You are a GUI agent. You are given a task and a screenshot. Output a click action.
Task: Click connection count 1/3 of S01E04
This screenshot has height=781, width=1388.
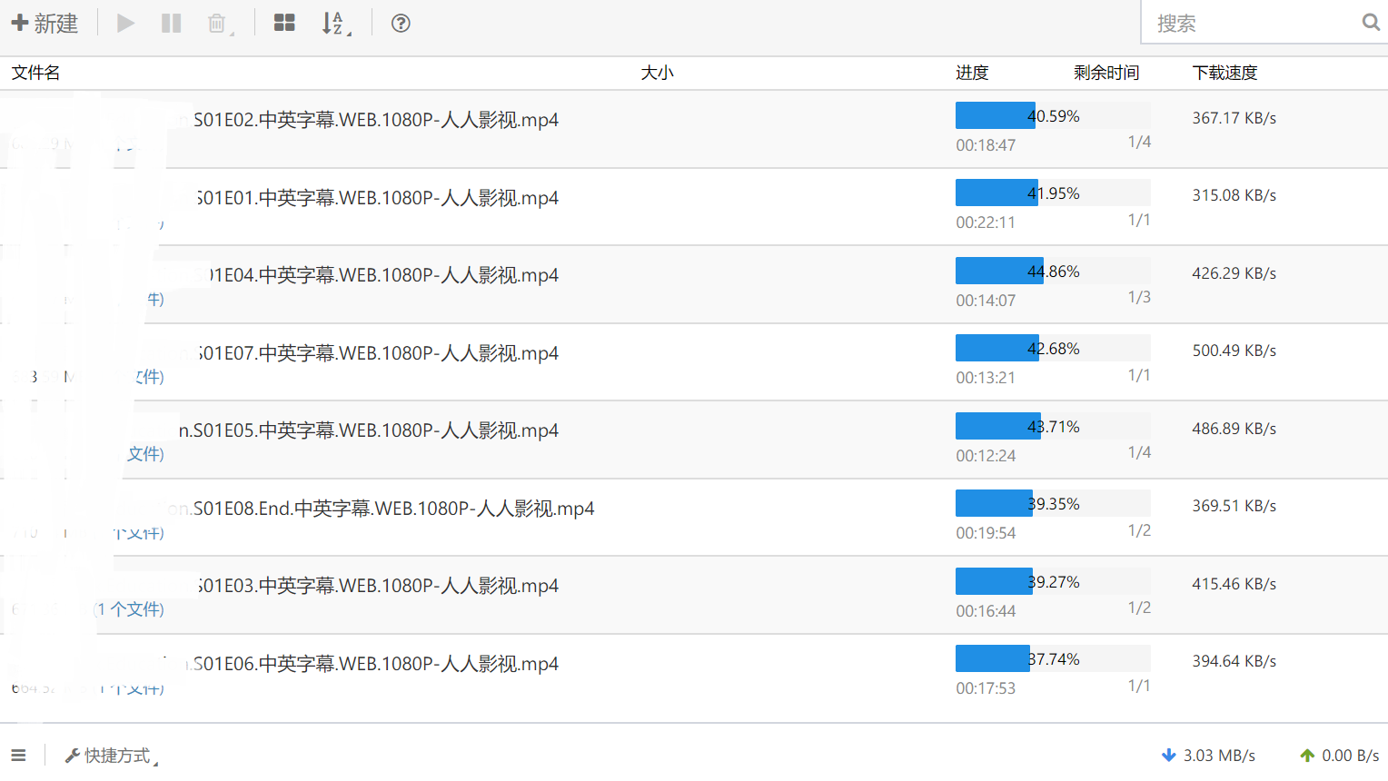[x=1139, y=297]
